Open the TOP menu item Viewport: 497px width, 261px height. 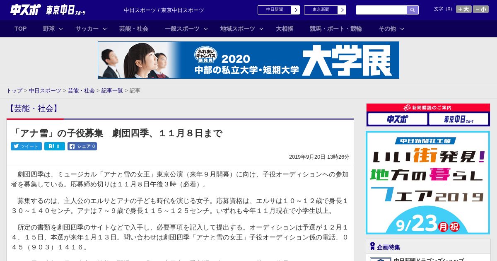click(x=20, y=29)
